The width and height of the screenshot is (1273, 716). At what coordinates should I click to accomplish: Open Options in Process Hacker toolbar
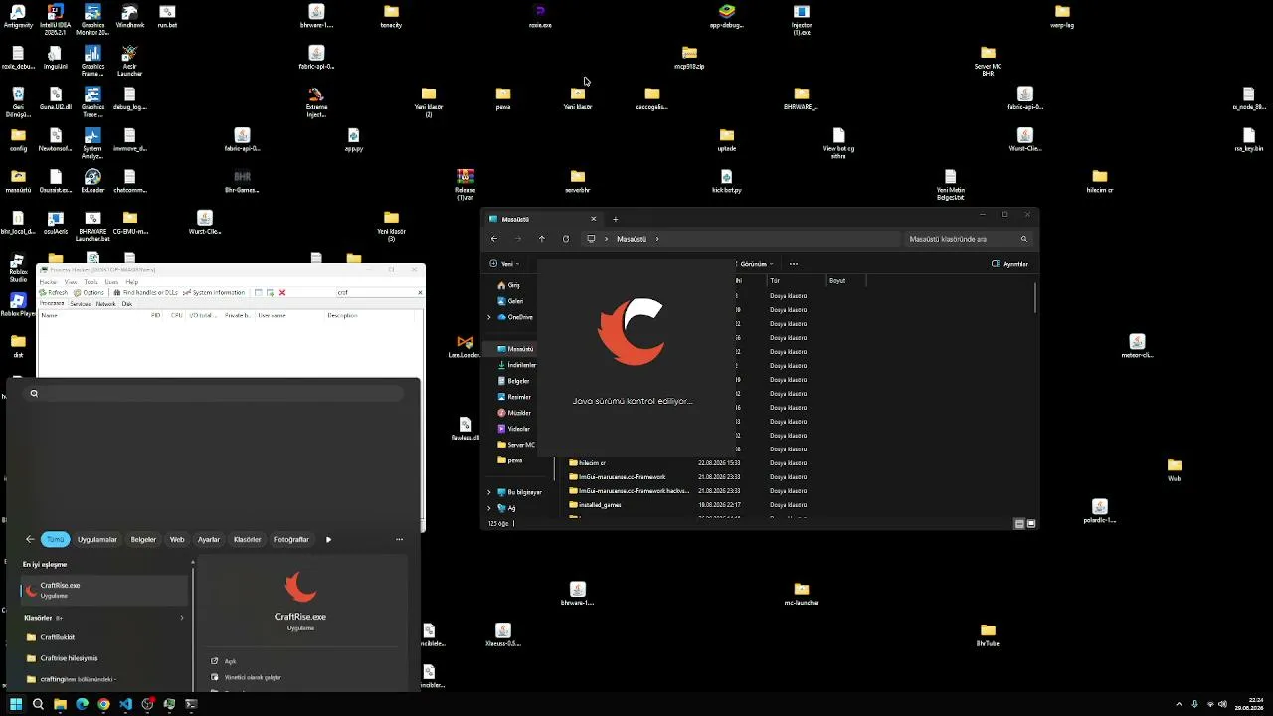[90, 293]
